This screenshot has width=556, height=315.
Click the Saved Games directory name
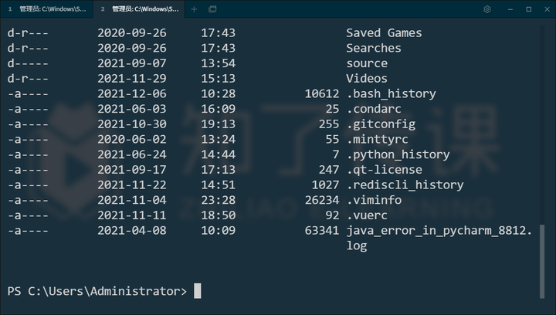384,32
